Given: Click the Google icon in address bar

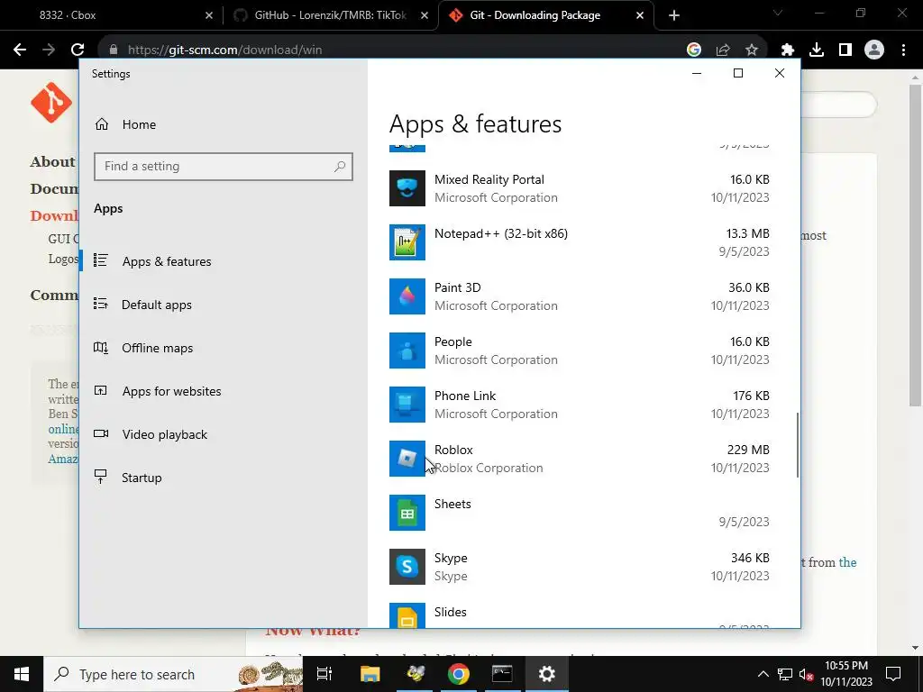Looking at the screenshot, I should click(x=694, y=50).
